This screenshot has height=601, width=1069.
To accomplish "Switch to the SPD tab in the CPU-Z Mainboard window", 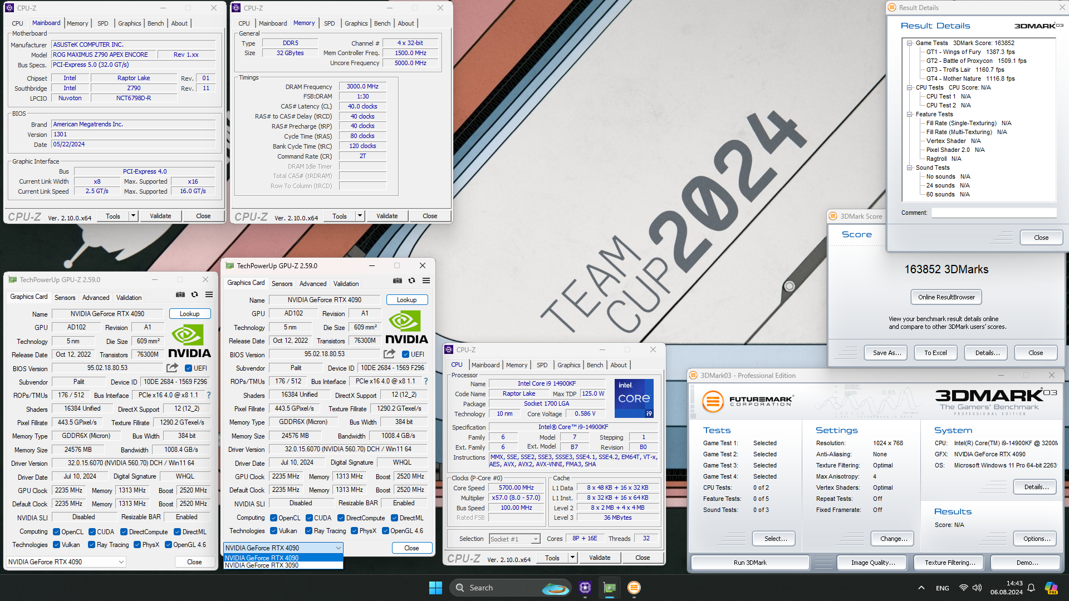I will click(103, 23).
